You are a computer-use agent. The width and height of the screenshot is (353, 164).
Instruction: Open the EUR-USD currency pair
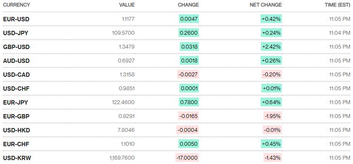[x=16, y=19]
